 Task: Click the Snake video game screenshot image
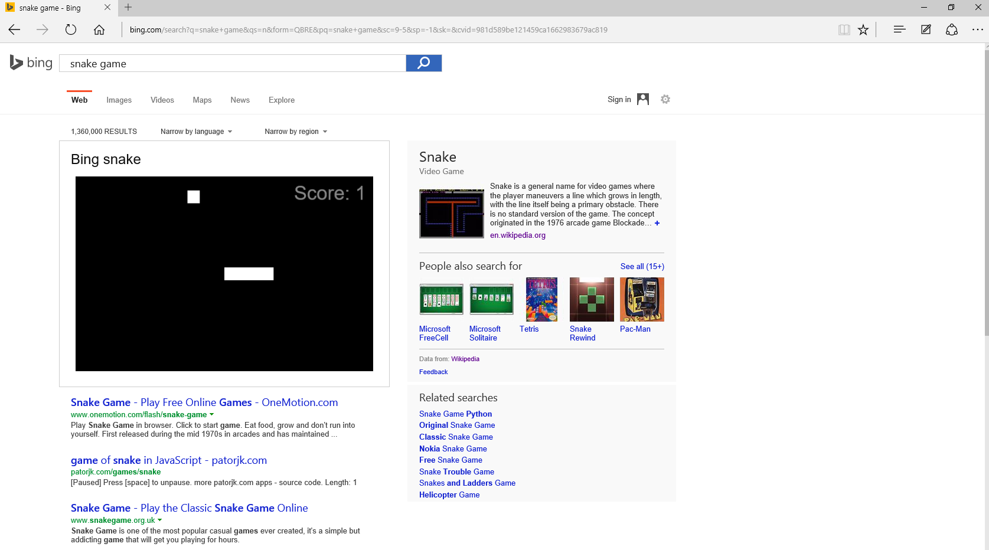pyautogui.click(x=452, y=214)
